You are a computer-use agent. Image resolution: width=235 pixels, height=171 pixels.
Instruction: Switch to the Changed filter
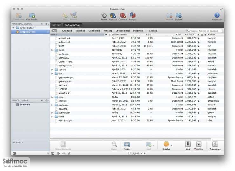[67, 31]
